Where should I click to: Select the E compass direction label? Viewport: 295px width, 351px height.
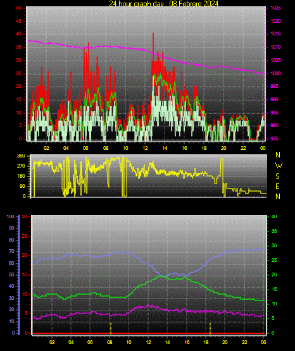coord(277,187)
